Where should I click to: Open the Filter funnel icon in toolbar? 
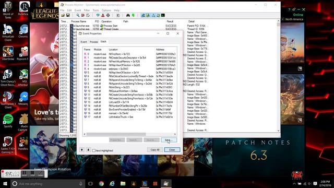click(x=98, y=15)
